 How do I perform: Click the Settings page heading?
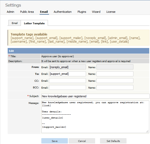(13, 5)
